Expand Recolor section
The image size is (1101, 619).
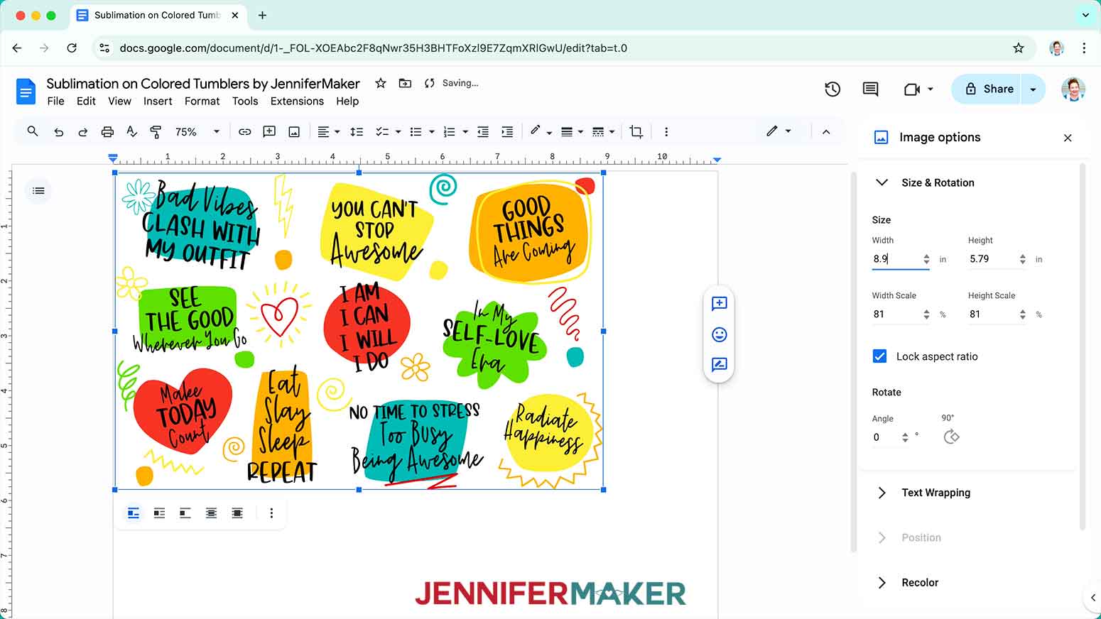coord(882,583)
